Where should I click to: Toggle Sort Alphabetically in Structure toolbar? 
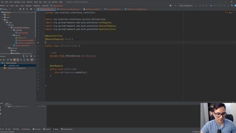click(x=4, y=60)
